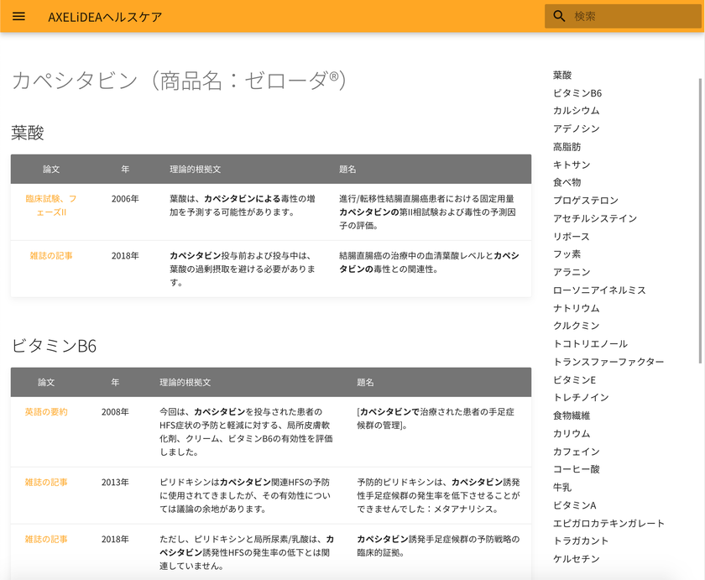The height and width of the screenshot is (580, 705).
Task: Jump to 葉酸 in the sidebar
Action: (x=562, y=76)
